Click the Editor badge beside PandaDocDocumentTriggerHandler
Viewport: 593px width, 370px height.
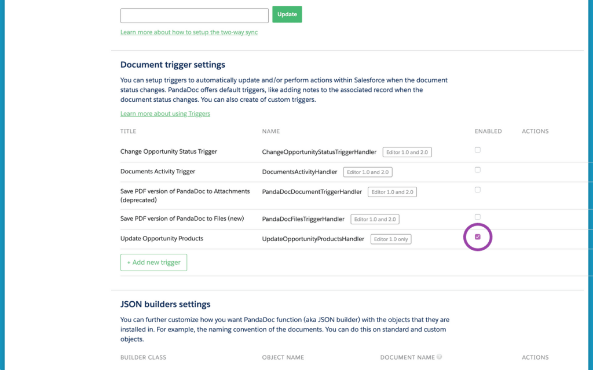(392, 192)
